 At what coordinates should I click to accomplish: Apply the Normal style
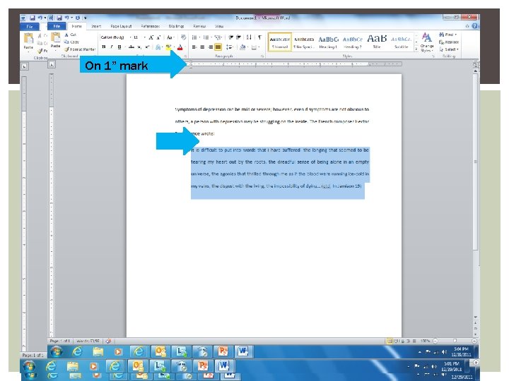pos(280,42)
